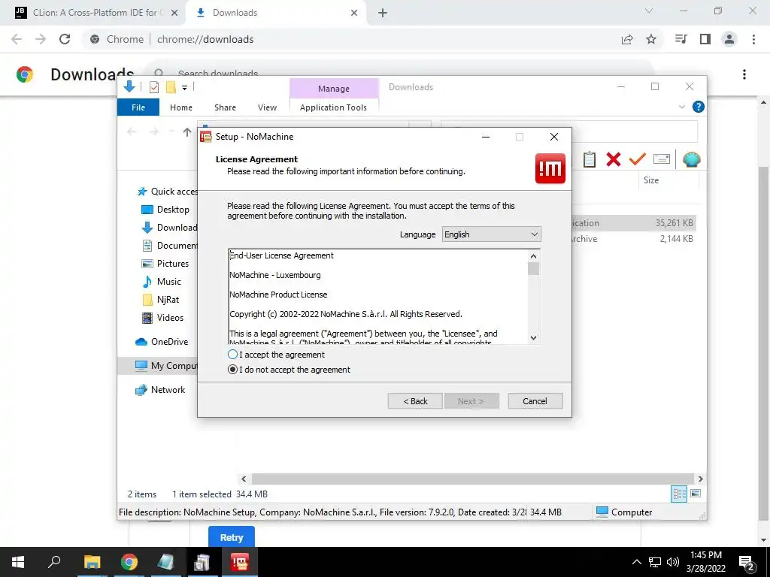Click the Paste clipboard toolbar icon

pos(590,159)
